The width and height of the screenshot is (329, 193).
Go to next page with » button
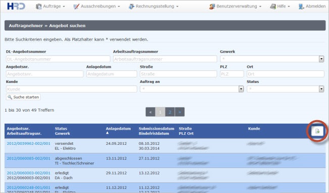(180, 112)
